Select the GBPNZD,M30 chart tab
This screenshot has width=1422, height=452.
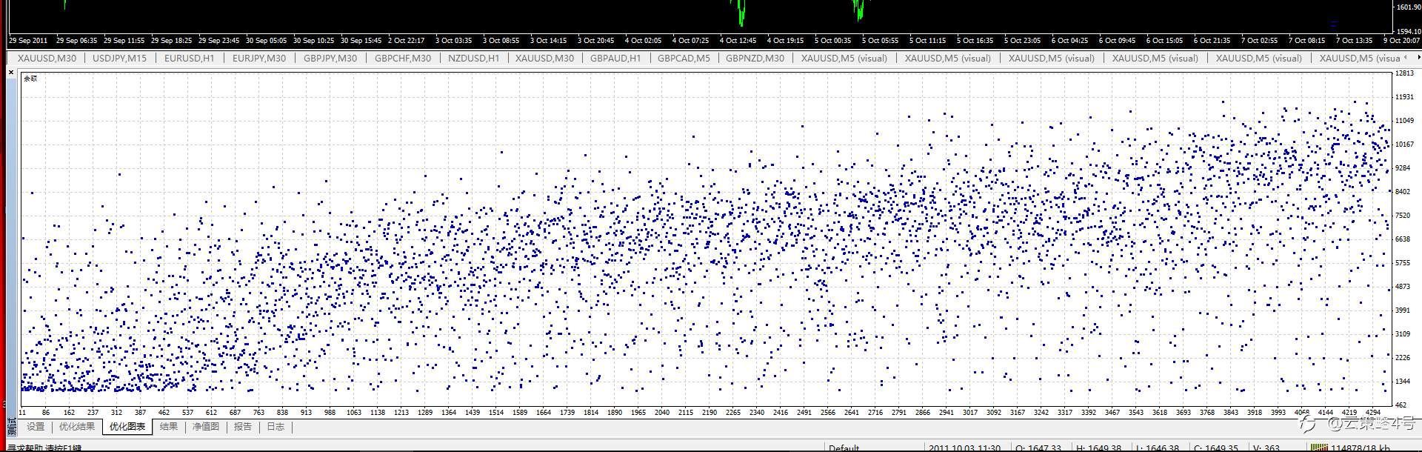755,58
